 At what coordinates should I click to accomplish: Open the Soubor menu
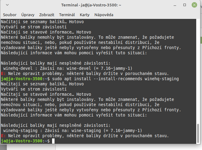(x=10, y=15)
